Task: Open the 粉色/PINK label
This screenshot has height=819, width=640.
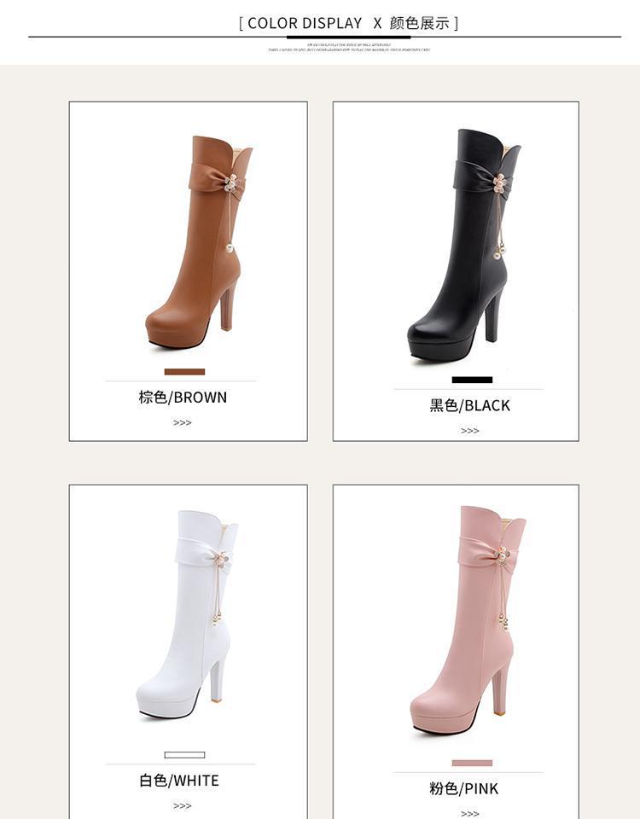Action: [464, 788]
